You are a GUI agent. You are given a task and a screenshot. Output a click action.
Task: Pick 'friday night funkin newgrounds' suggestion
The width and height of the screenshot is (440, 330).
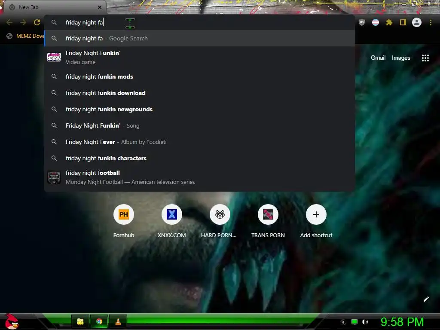click(199, 109)
